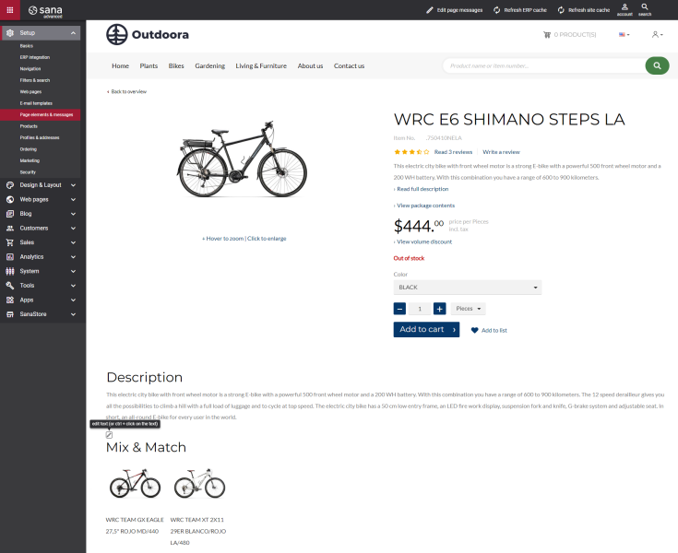Image resolution: width=678 pixels, height=553 pixels.
Task: Open the BLACK color dropdown
Action: point(467,288)
